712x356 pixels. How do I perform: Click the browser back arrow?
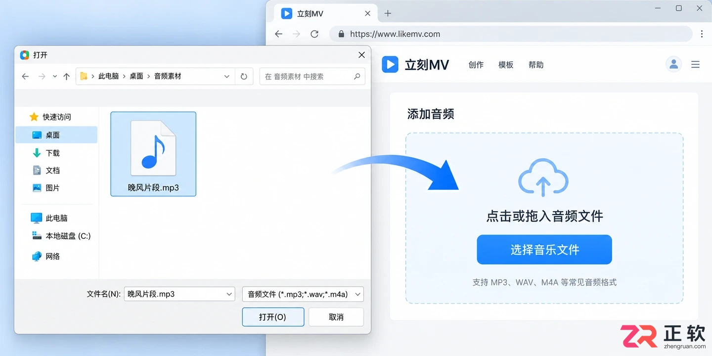pyautogui.click(x=278, y=34)
